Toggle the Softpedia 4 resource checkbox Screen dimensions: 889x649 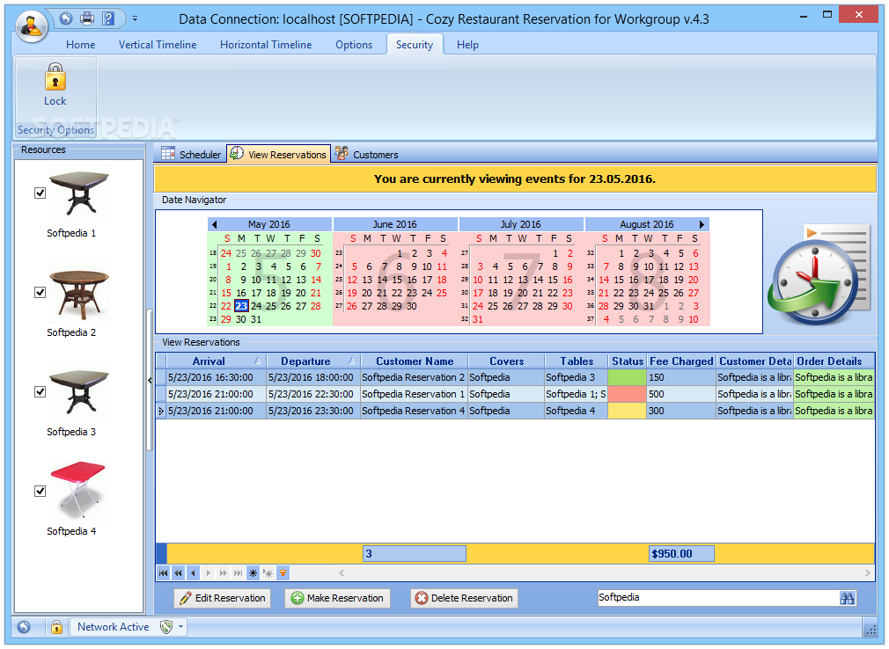(40, 491)
